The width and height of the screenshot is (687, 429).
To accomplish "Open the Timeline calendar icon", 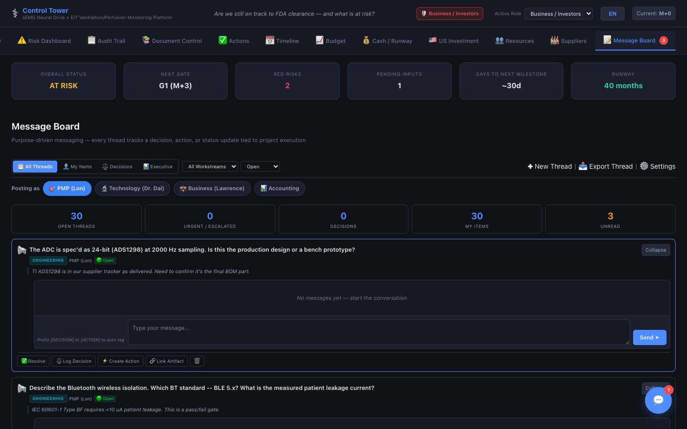I will click(270, 40).
